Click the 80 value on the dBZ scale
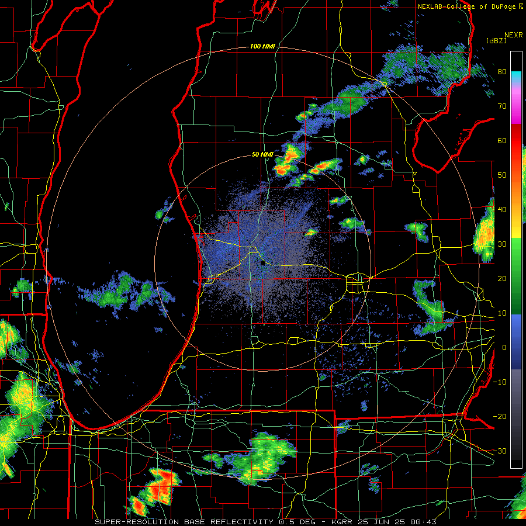Viewport: 526px width, 526px height. pos(502,71)
